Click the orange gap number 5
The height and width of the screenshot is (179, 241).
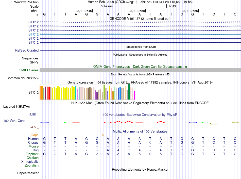(103, 135)
